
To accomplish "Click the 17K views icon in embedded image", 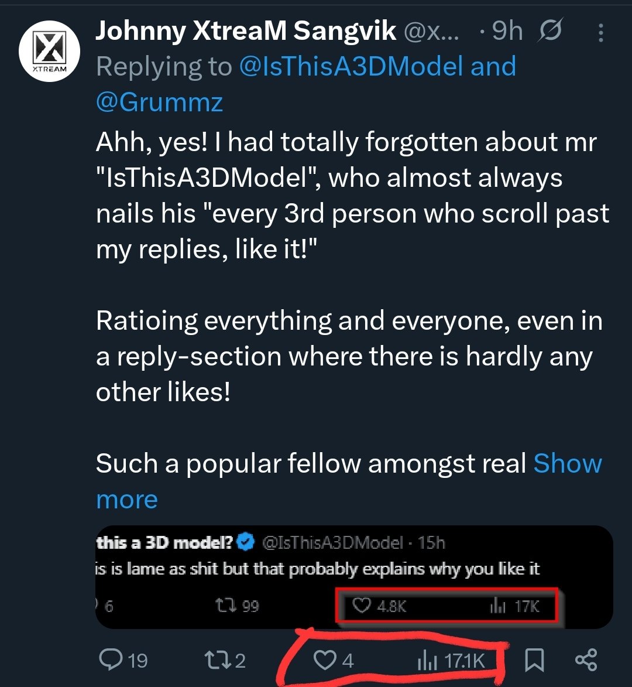I will [497, 606].
